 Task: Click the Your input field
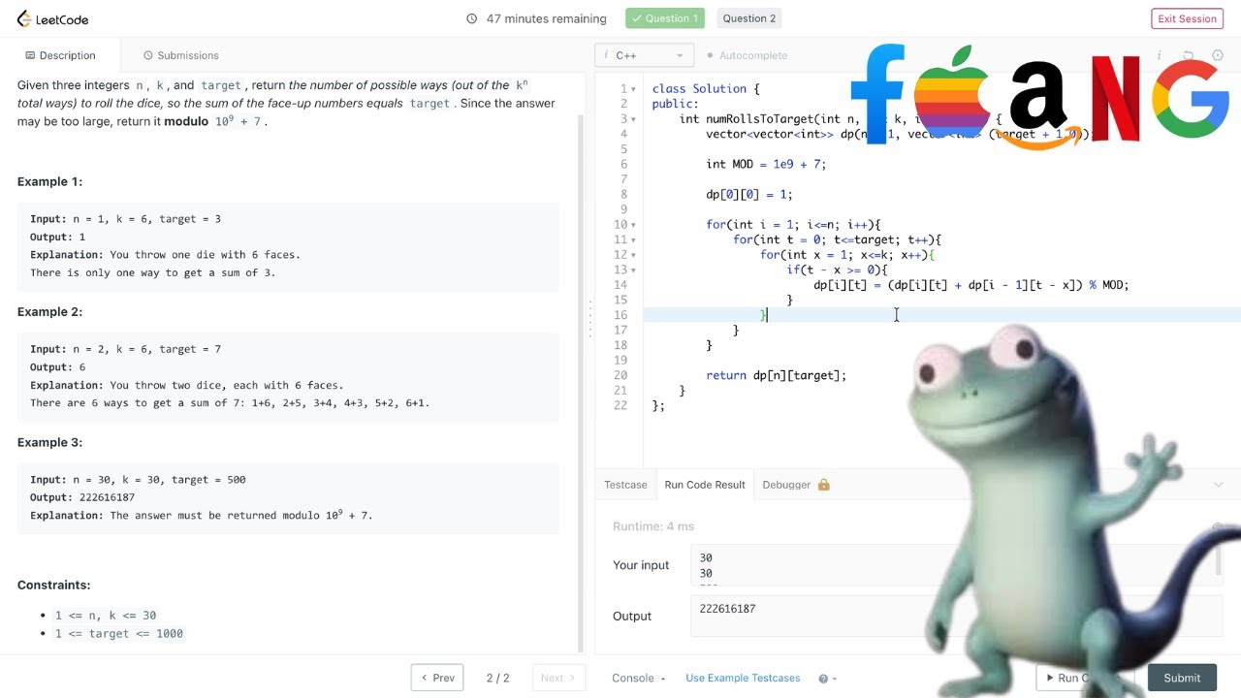tap(955, 566)
